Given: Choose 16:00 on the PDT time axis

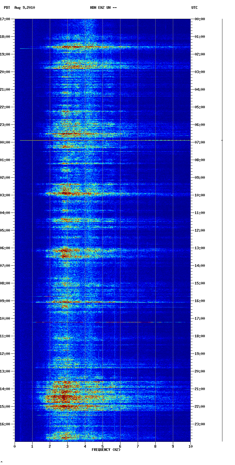Looking at the screenshot, I should click(x=5, y=424).
